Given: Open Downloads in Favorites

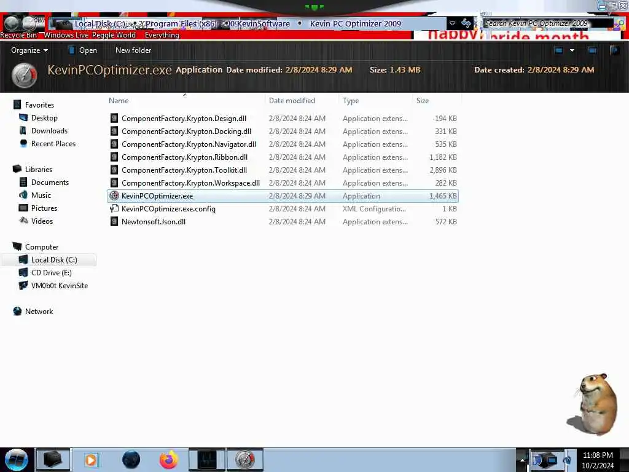Looking at the screenshot, I should (49, 131).
